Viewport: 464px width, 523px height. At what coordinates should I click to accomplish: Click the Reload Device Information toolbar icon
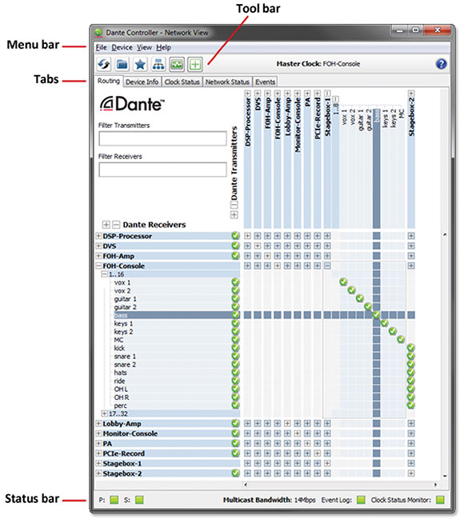click(104, 64)
